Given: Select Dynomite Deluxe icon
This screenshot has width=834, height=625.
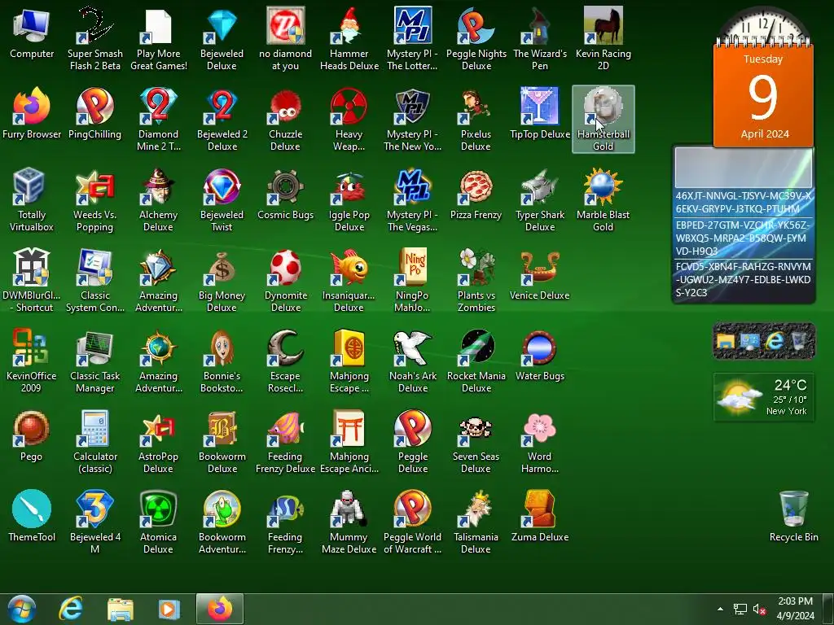Looking at the screenshot, I should tap(286, 280).
